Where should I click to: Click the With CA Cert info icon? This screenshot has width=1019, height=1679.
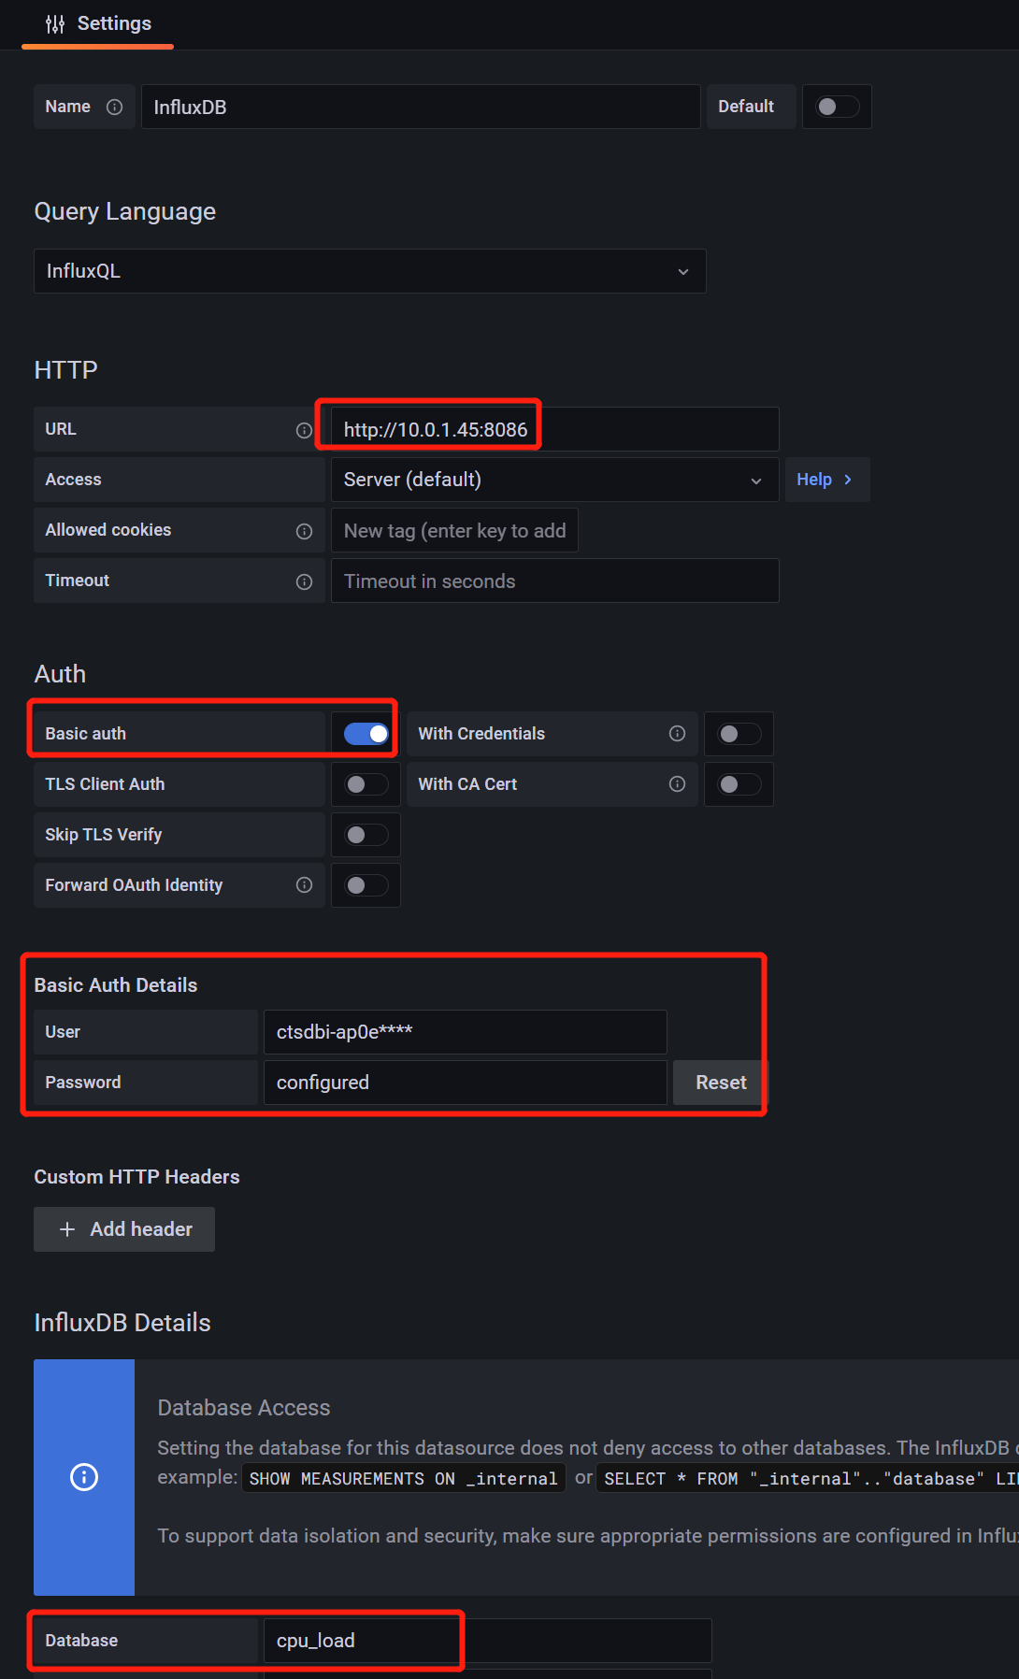(x=678, y=784)
